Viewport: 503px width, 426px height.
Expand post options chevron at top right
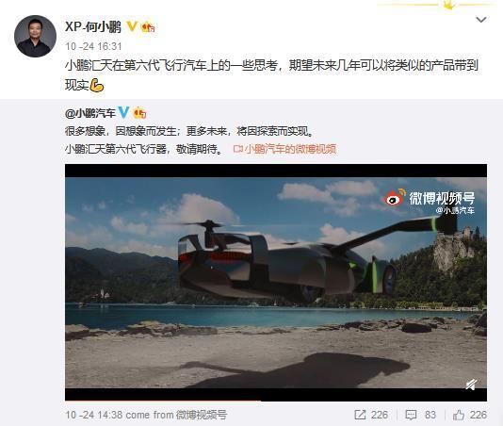[x=481, y=20]
